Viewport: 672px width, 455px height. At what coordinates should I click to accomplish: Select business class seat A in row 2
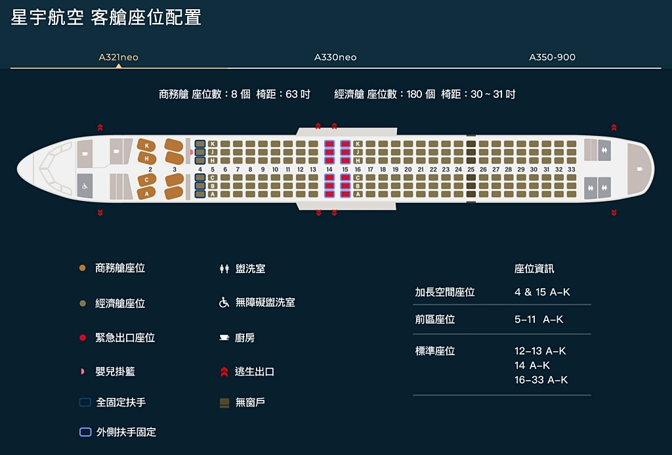coord(146,194)
